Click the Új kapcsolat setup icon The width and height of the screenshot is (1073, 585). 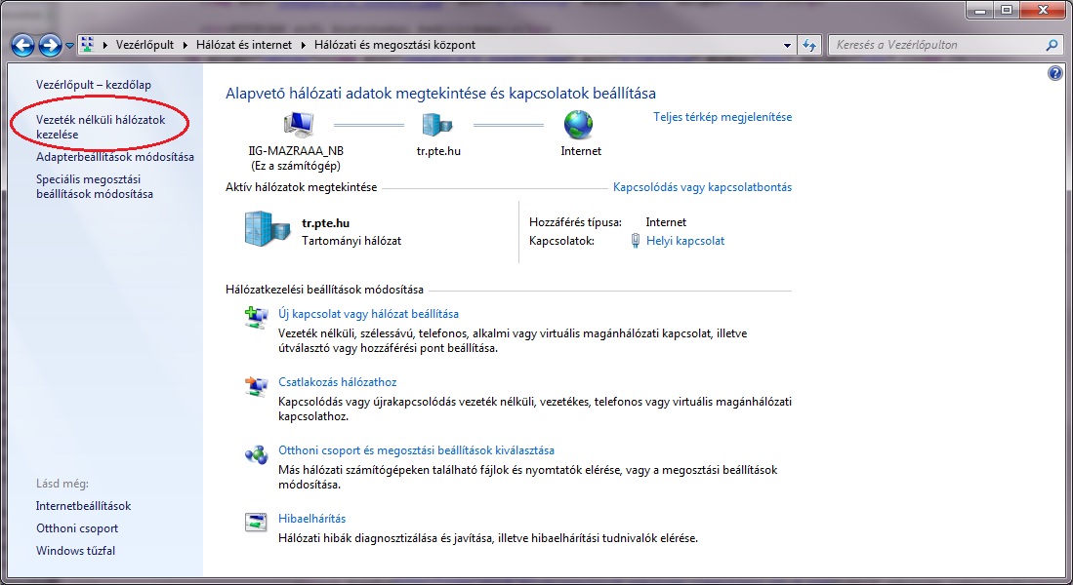[256, 317]
